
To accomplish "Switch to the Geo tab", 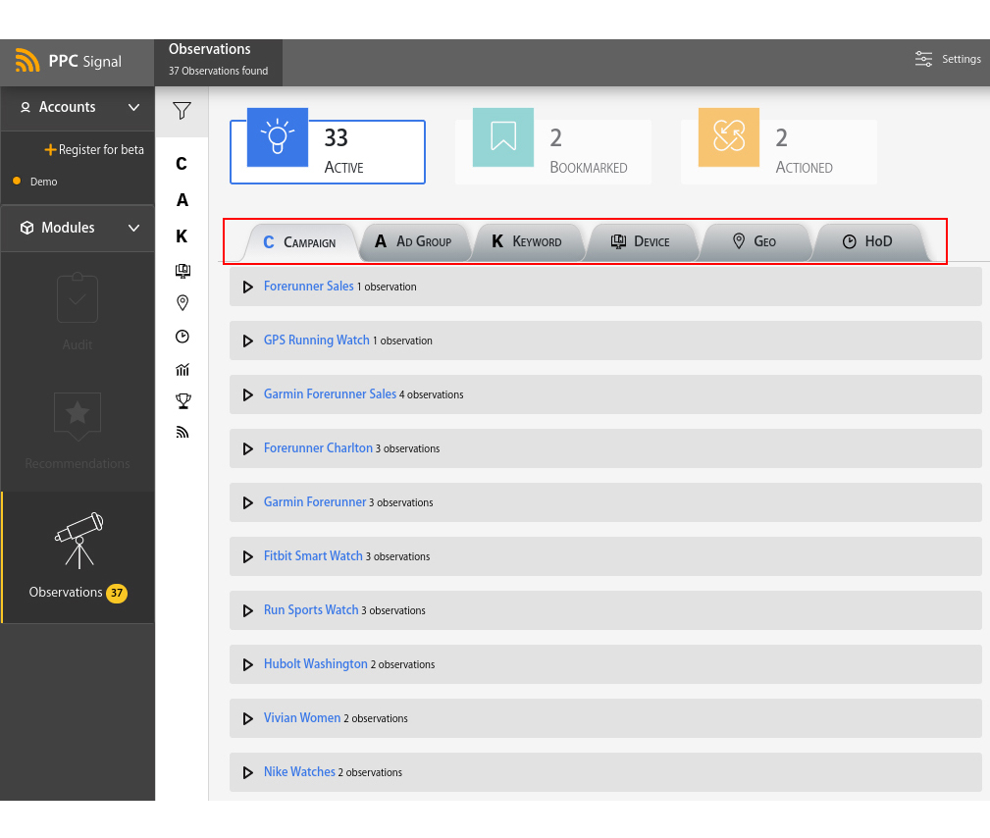I will pos(755,241).
